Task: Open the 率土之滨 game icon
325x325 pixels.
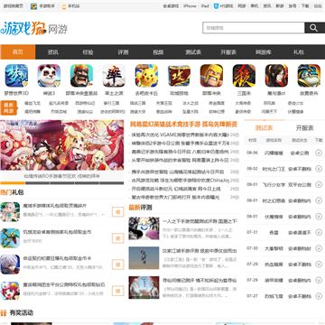Action: [x=114, y=76]
